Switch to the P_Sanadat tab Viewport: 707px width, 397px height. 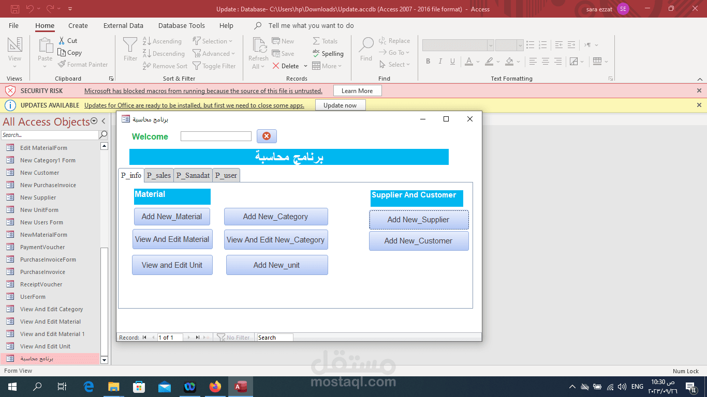pyautogui.click(x=193, y=175)
